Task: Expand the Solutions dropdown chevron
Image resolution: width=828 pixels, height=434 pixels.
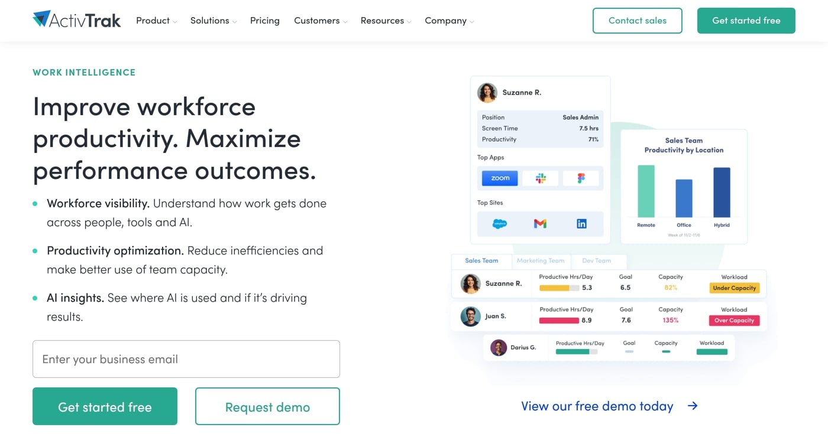Action: 234,22
